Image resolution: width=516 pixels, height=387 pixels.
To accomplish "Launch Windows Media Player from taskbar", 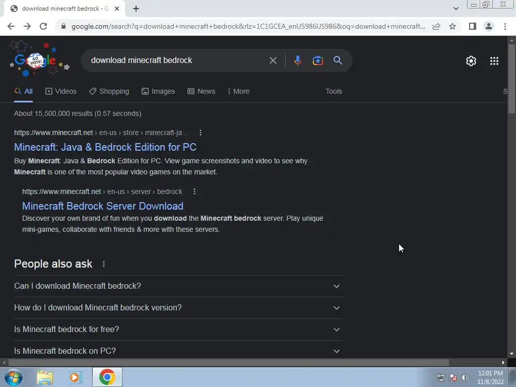I will click(x=76, y=377).
